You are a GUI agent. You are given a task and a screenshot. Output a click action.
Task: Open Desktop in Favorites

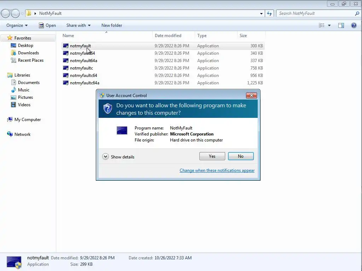click(25, 46)
